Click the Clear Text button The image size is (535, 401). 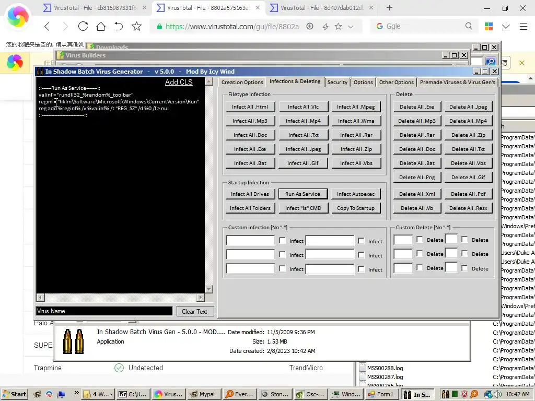(x=195, y=311)
